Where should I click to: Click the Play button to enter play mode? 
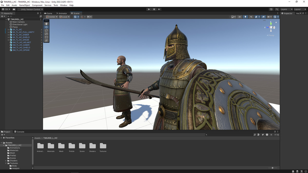pos(149,9)
